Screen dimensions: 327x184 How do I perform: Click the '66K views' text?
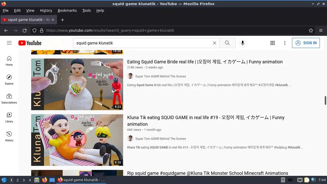point(134,130)
